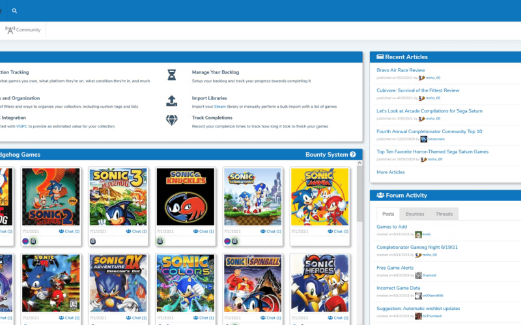Open the Community menu with antenna icon
521x325 pixels.
pyautogui.click(x=23, y=30)
